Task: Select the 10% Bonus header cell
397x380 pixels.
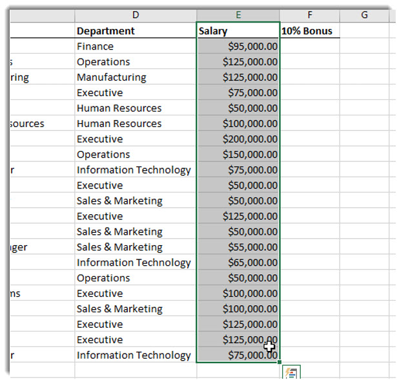Action: pyautogui.click(x=310, y=31)
